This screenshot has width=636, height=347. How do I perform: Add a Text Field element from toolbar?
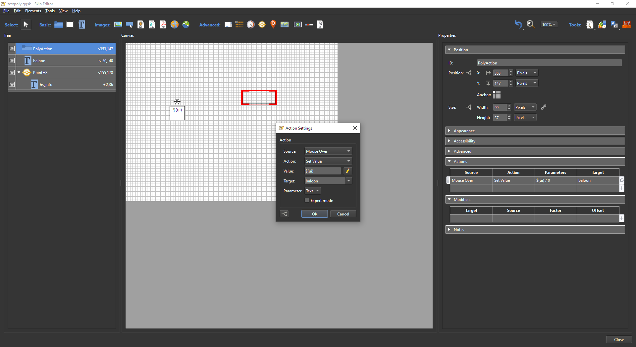82,24
